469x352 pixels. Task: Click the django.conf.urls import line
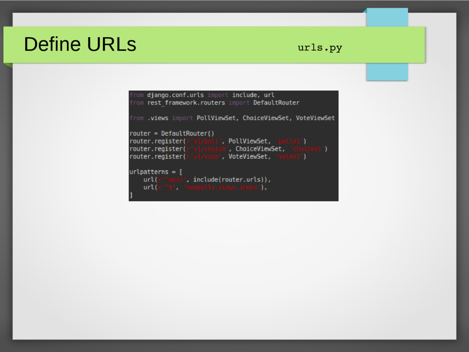pos(202,95)
